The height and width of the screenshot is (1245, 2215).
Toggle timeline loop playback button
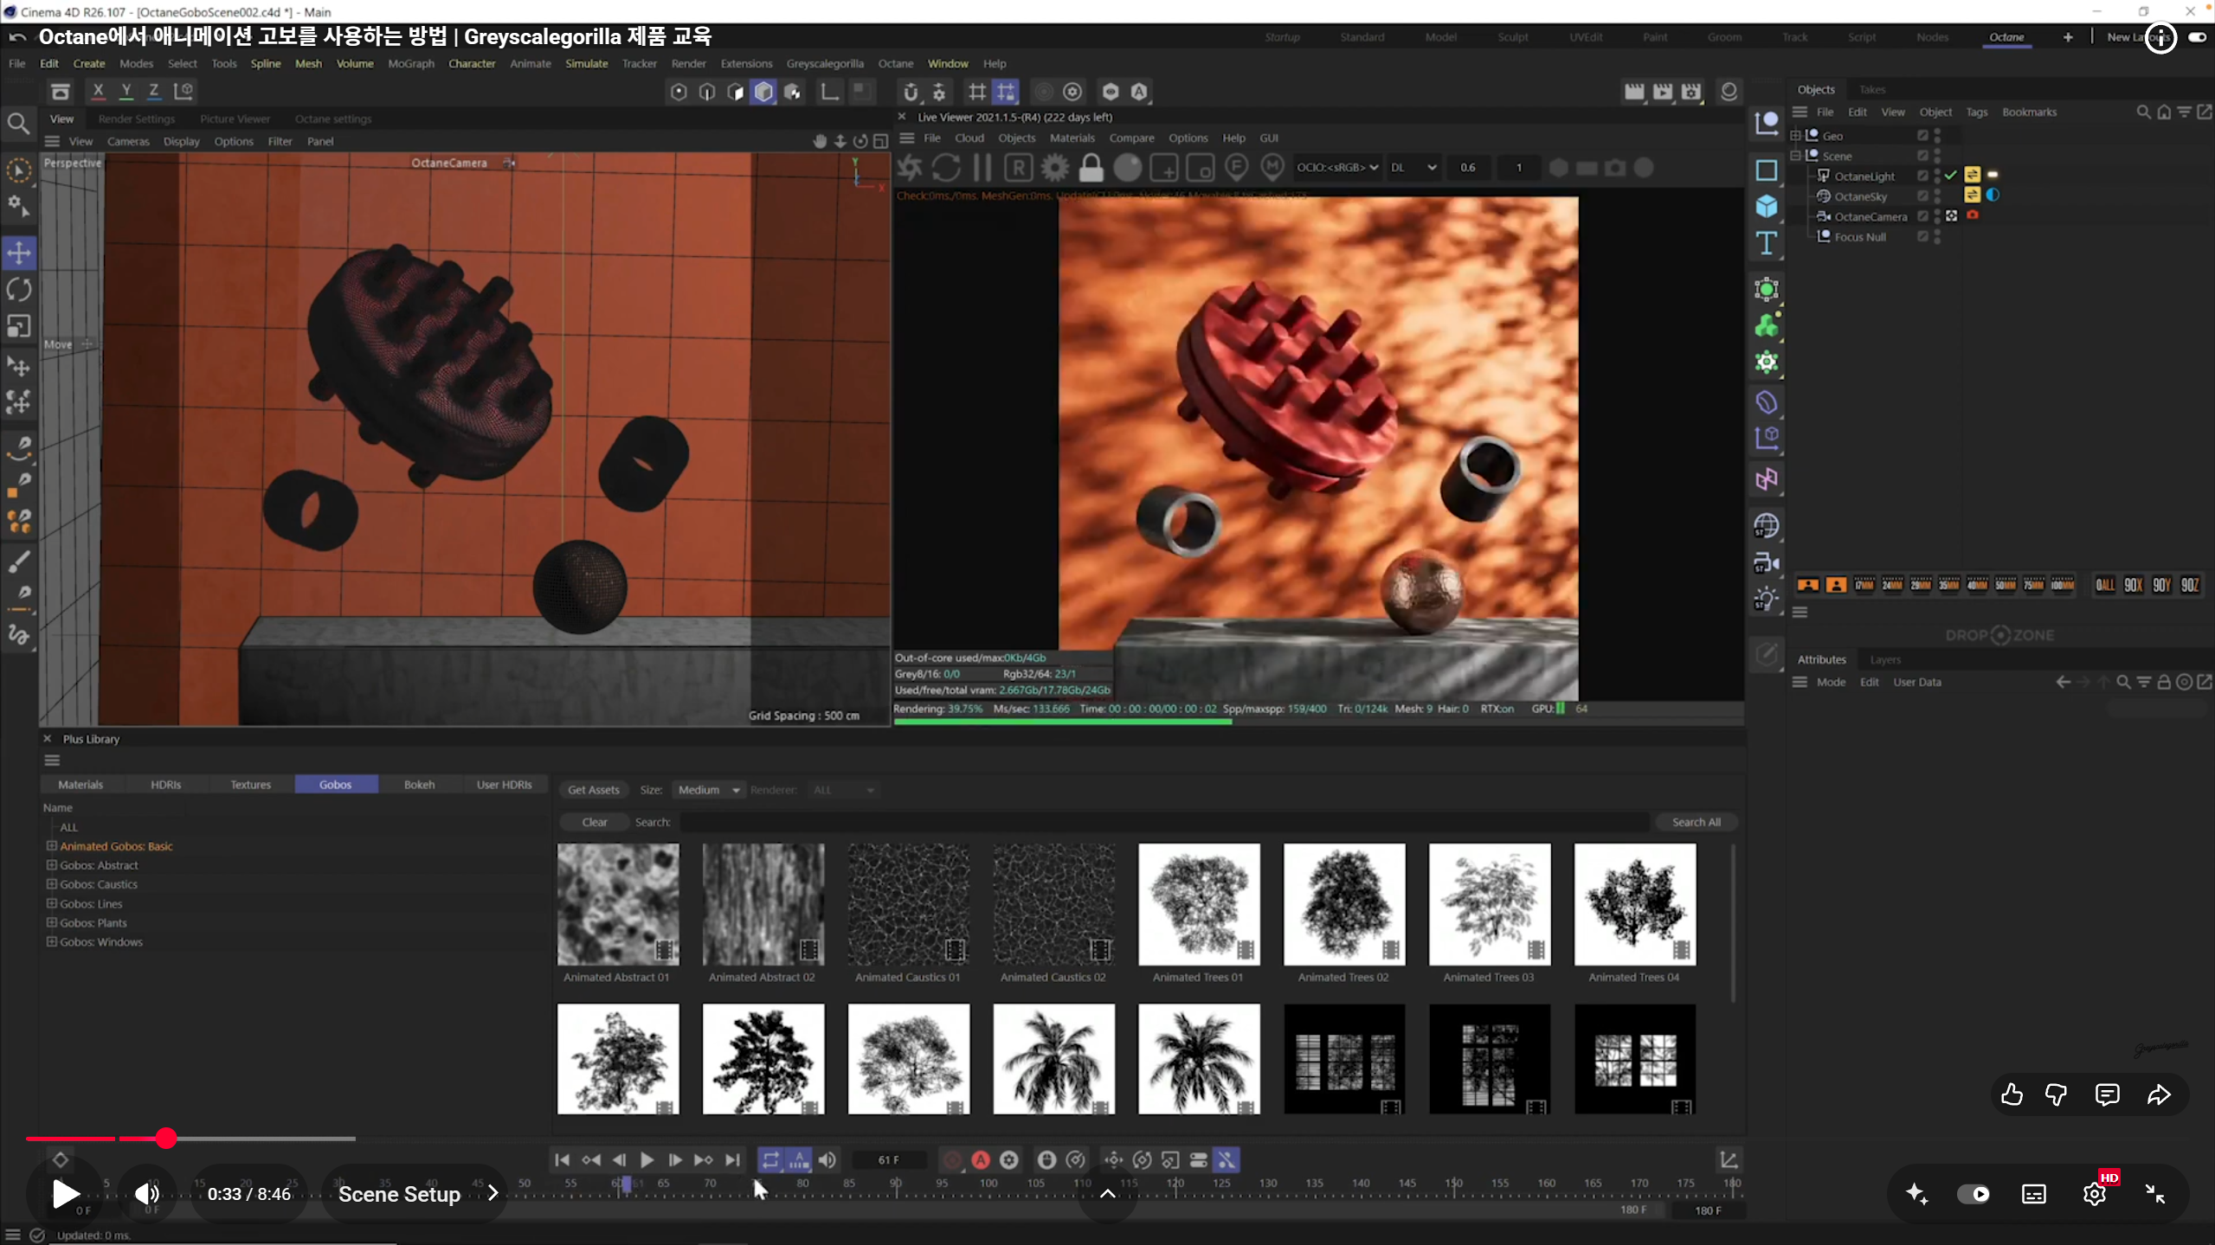tap(769, 1160)
